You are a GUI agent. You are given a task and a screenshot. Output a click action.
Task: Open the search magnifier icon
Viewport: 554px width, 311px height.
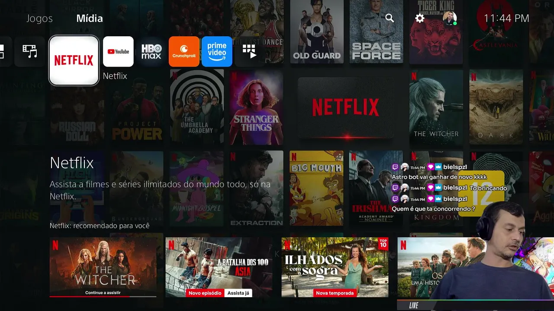point(390,18)
